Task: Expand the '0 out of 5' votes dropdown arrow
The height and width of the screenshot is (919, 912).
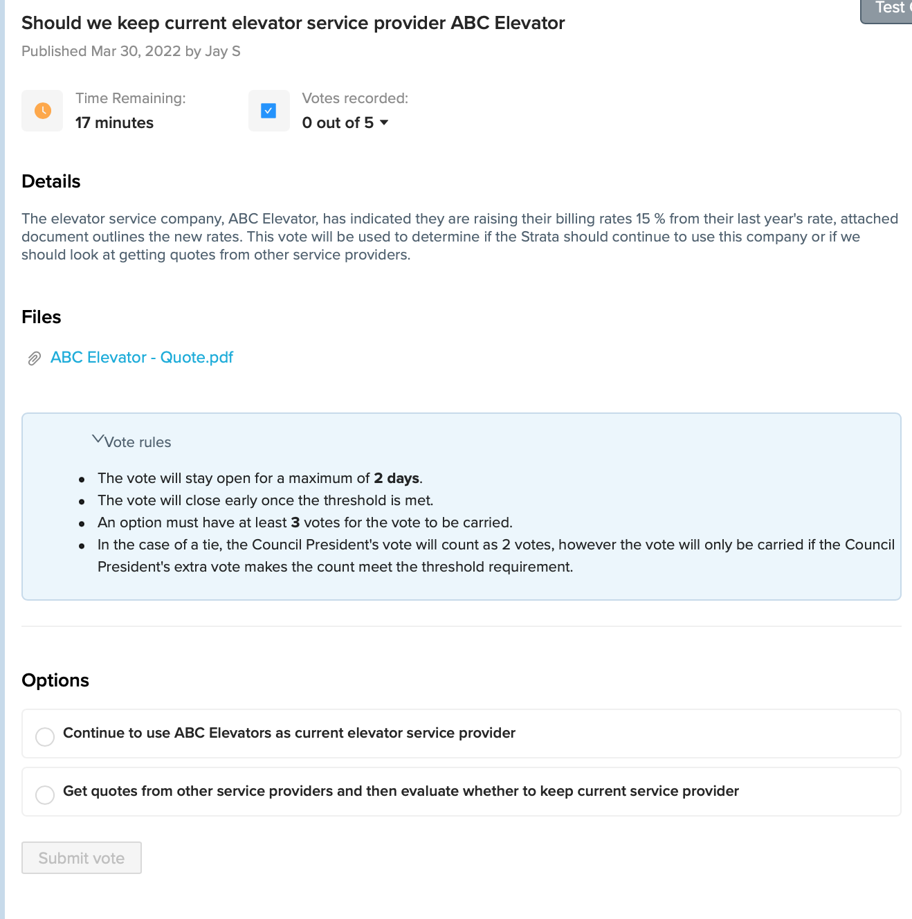Action: tap(384, 122)
